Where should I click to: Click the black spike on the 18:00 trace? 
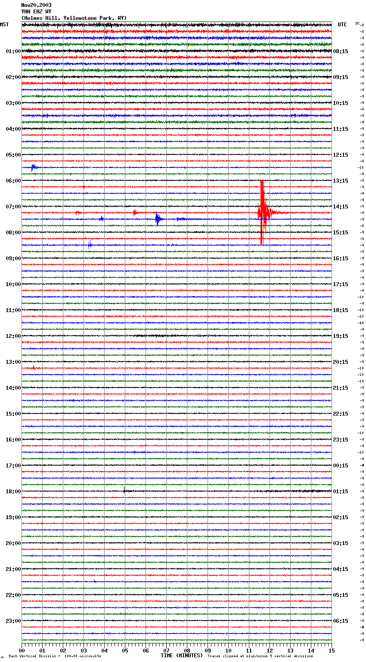pos(124,490)
